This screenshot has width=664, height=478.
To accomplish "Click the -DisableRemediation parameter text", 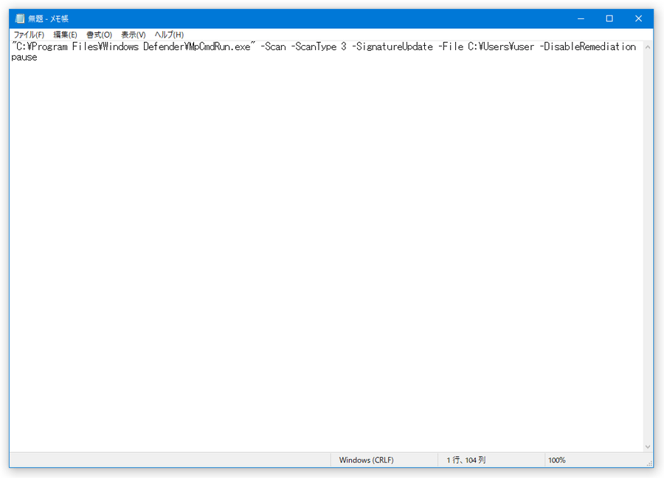I will (x=588, y=46).
